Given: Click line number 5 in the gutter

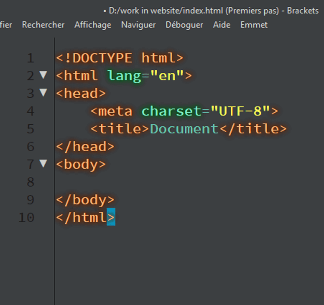Looking at the screenshot, I should click(31, 129).
